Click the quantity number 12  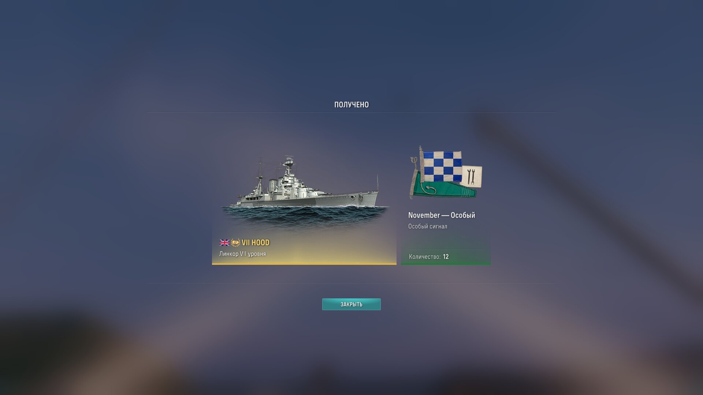(x=446, y=257)
